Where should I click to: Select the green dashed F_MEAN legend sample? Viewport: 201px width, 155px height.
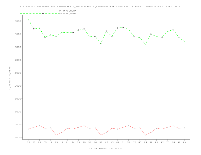click(x=39, y=13)
